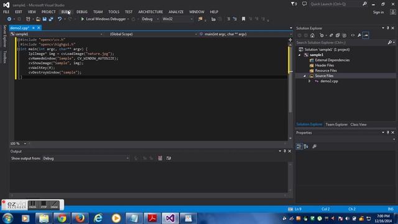398x224 pixels.
Task: Click the Undo toolbar icon
Action: pos(60,19)
